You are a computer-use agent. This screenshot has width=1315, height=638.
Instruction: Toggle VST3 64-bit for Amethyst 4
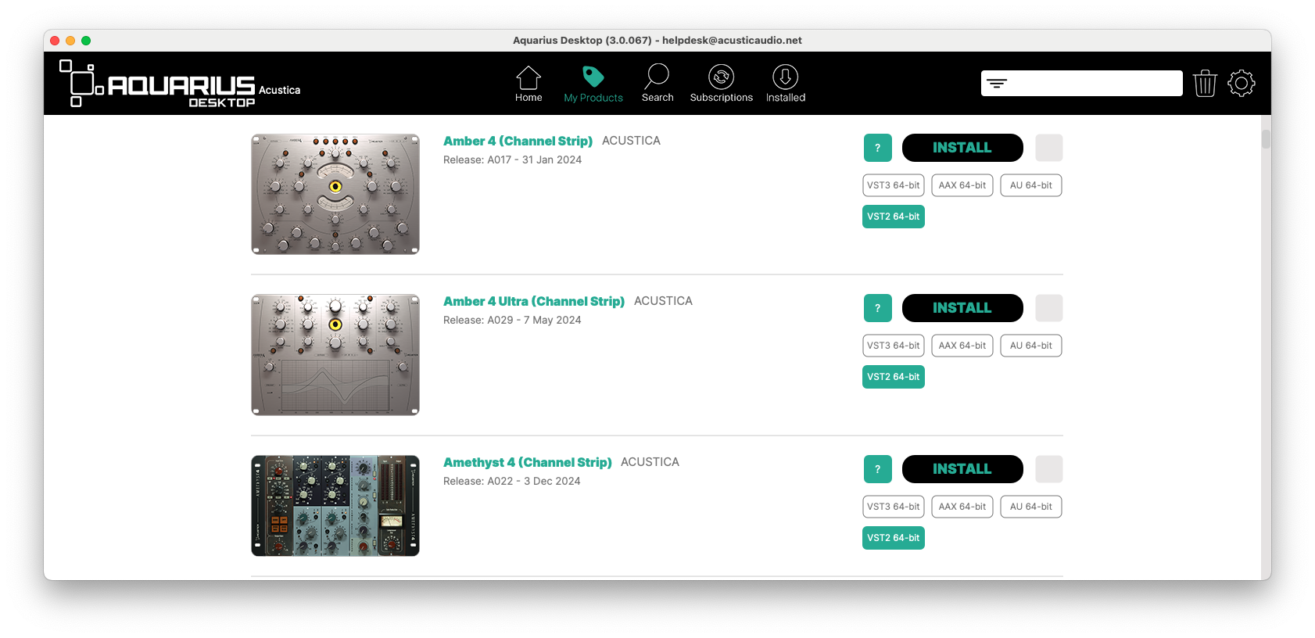(x=894, y=507)
